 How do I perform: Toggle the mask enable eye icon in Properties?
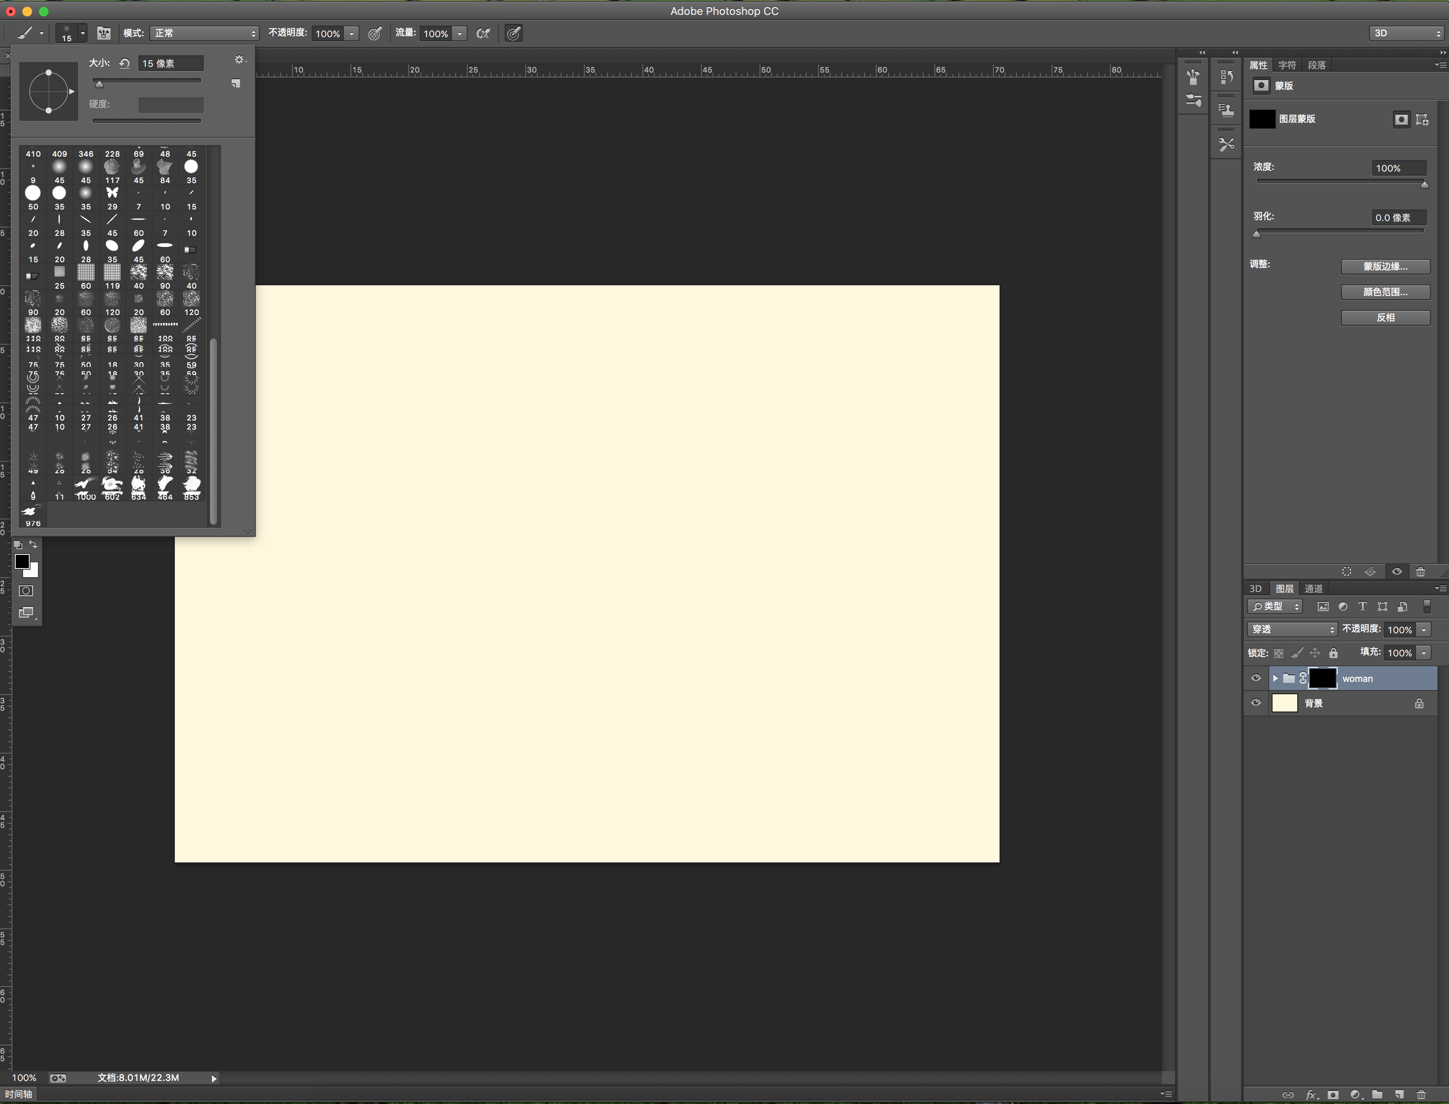point(1397,572)
